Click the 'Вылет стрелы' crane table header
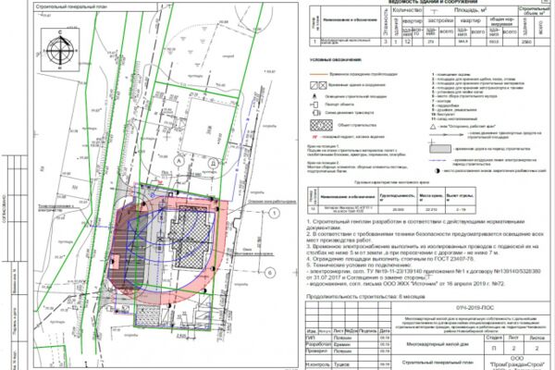 coord(460,197)
